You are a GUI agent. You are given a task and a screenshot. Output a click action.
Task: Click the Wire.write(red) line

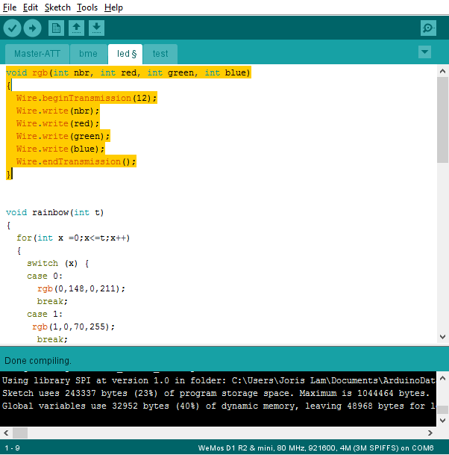57,123
